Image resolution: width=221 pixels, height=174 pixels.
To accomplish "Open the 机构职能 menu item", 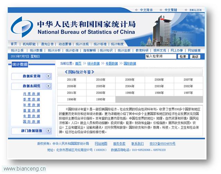I will [29, 44].
